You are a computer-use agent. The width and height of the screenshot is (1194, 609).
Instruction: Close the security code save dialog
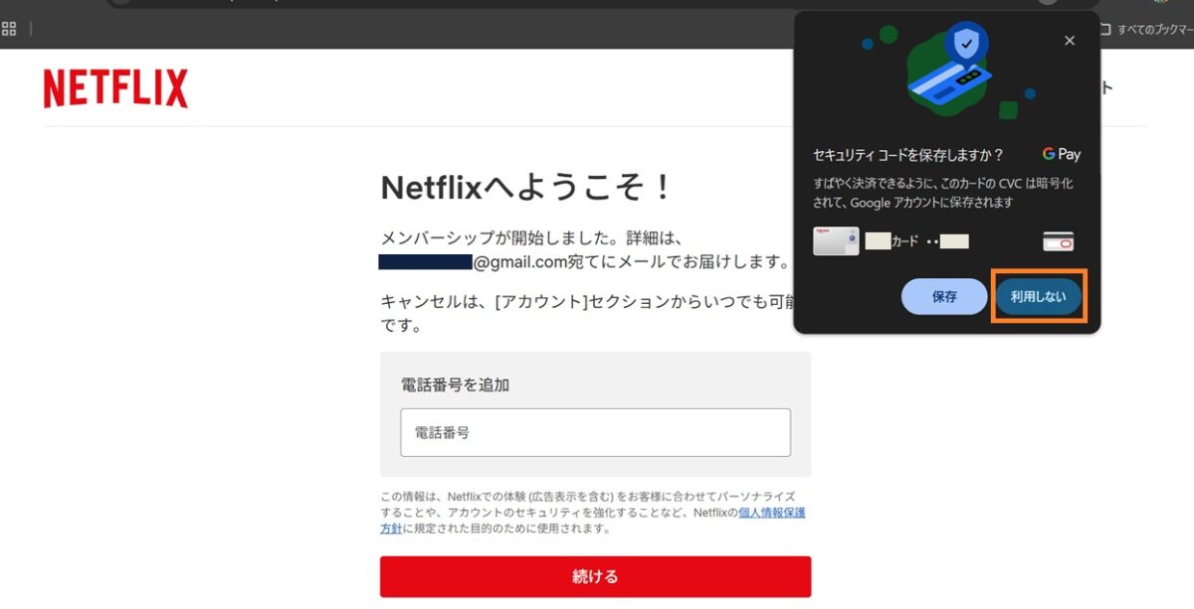click(x=1070, y=41)
